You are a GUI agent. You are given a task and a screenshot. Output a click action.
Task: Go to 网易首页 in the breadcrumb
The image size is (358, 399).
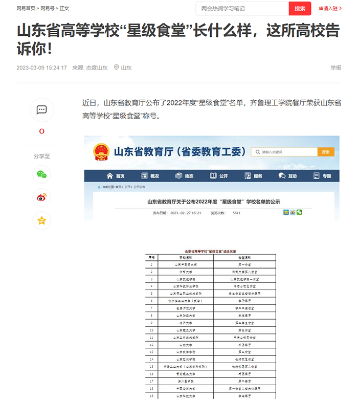(26, 9)
